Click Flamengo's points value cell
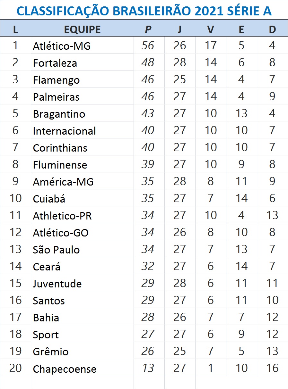 148,79
